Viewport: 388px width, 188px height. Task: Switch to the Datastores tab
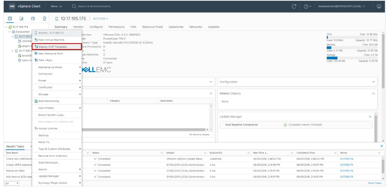(x=176, y=27)
